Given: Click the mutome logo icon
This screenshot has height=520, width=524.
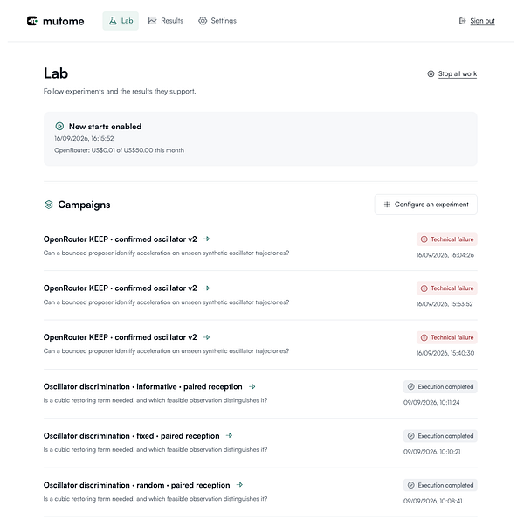Looking at the screenshot, I should click(x=32, y=21).
